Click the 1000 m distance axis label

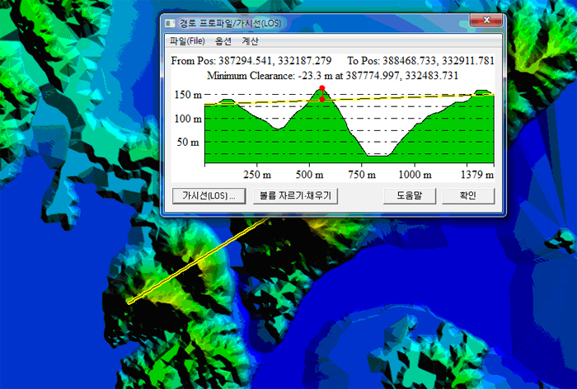[x=415, y=175]
